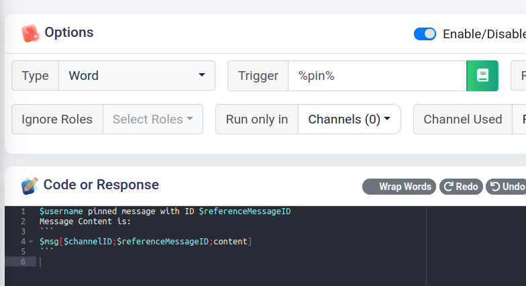526x286 pixels.
Task: Click line number 3 in the gutter
Action: tap(23, 231)
